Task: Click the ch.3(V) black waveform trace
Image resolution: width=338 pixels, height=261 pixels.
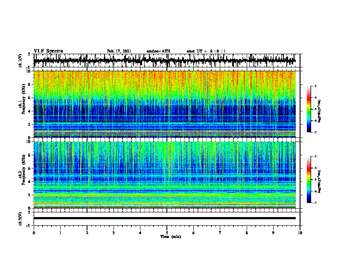Action: pos(164,218)
